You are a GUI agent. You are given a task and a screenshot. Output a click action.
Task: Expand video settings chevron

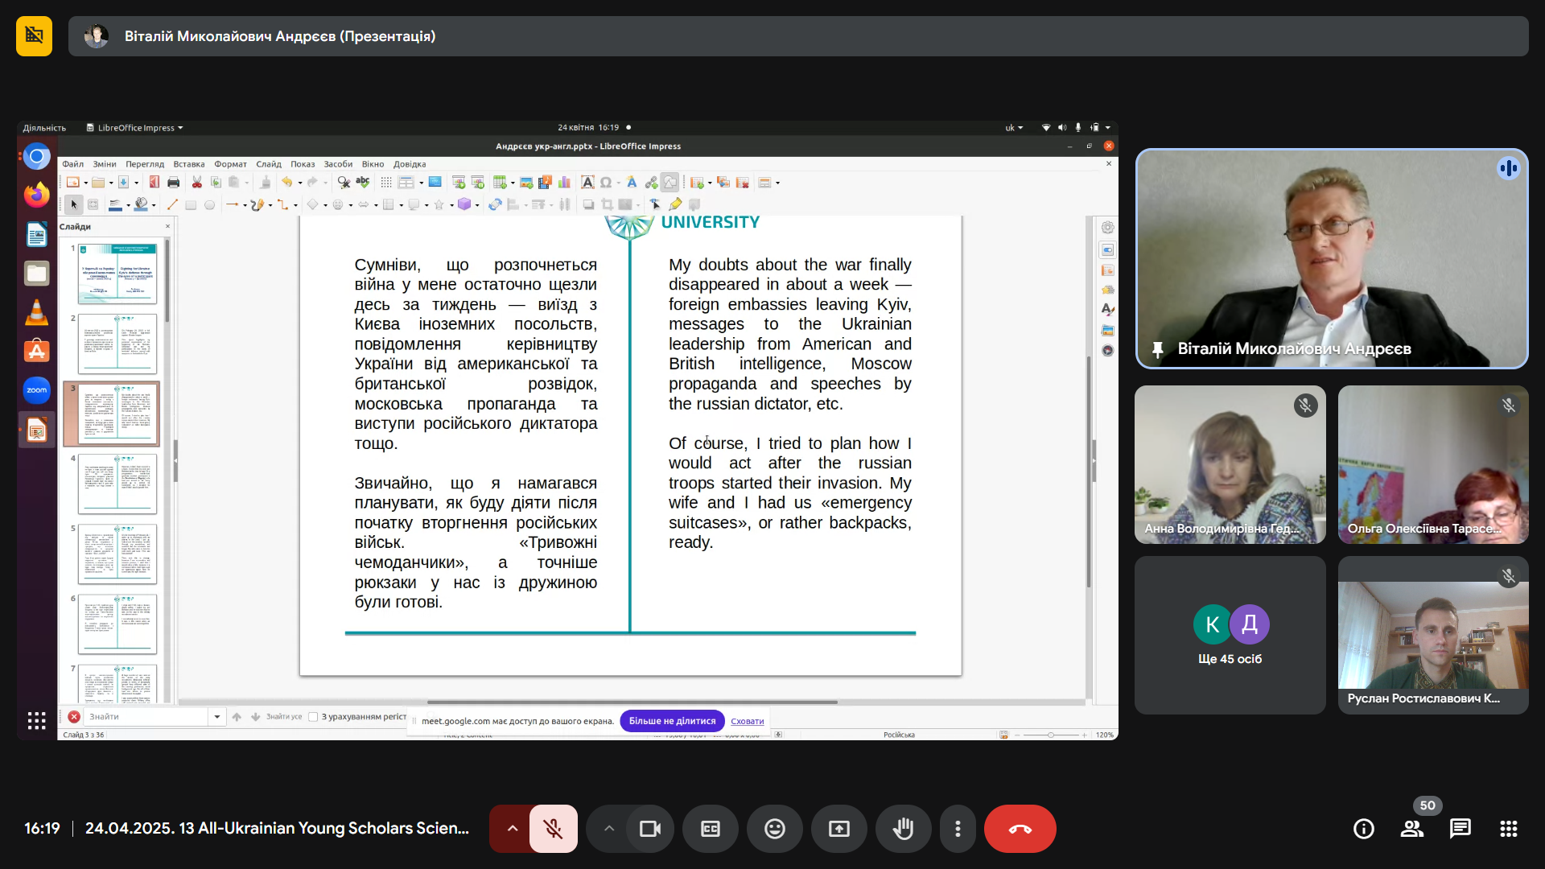(609, 829)
